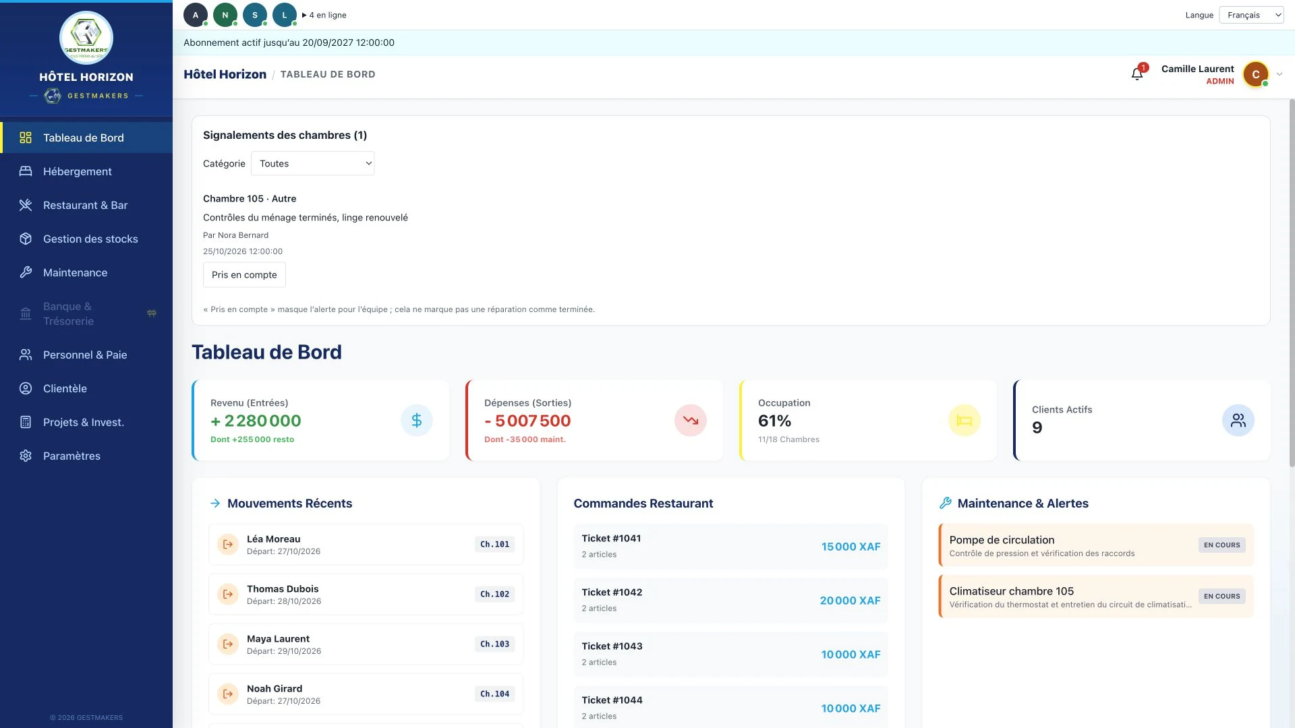Click online user avatar L

285,15
